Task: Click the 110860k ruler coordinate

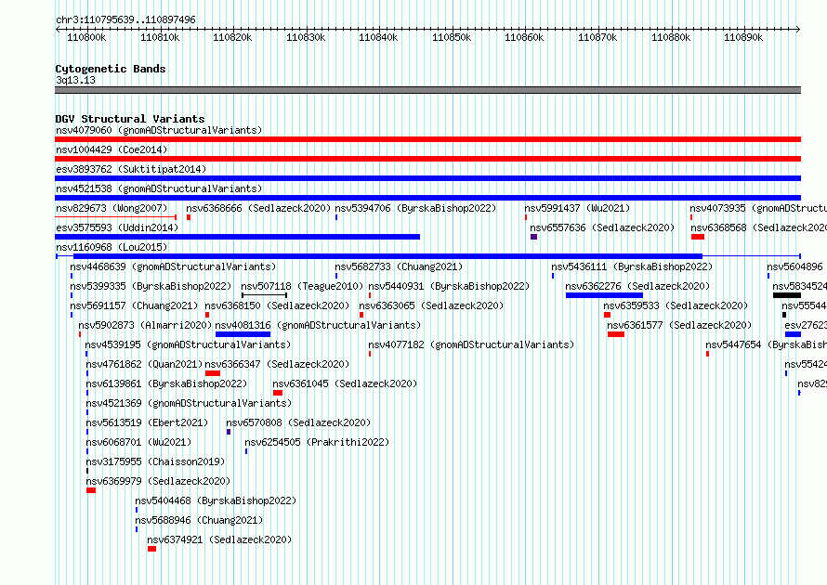Action: pyautogui.click(x=525, y=37)
